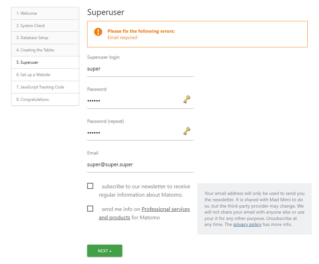Jump to 6. Set up a Website
The height and width of the screenshot is (264, 319).
click(45, 75)
